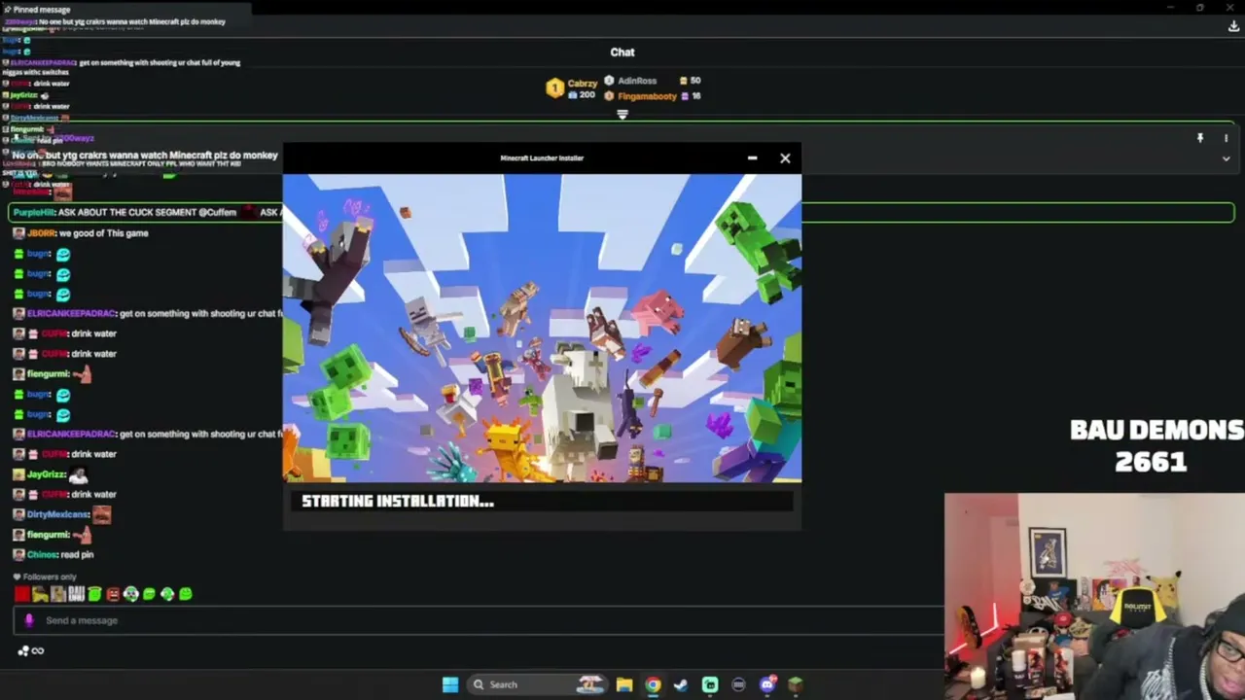1245x700 pixels.
Task: Close the Minecraft Launcher Installer window
Action: click(x=785, y=157)
